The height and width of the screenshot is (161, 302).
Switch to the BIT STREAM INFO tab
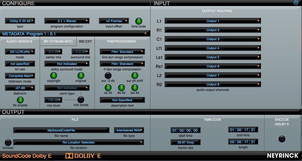(58, 41)
